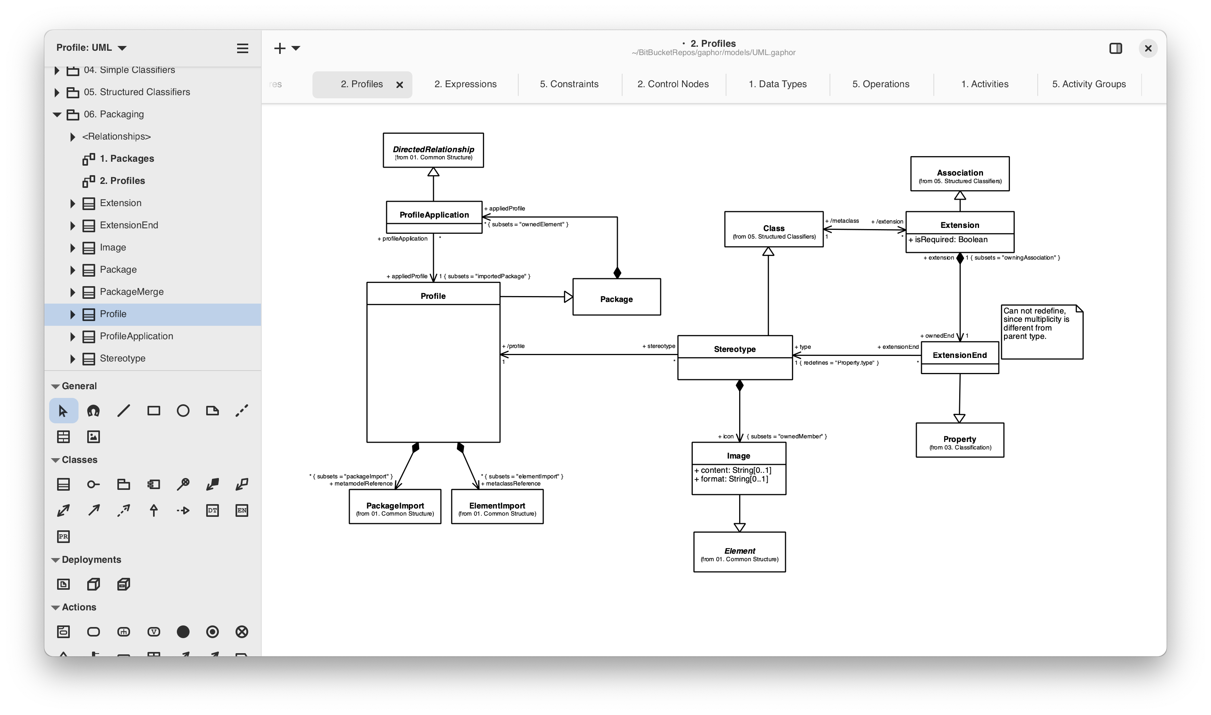Select the comment note about redefine multiplicity
The height and width of the screenshot is (715, 1211).
tap(1042, 332)
